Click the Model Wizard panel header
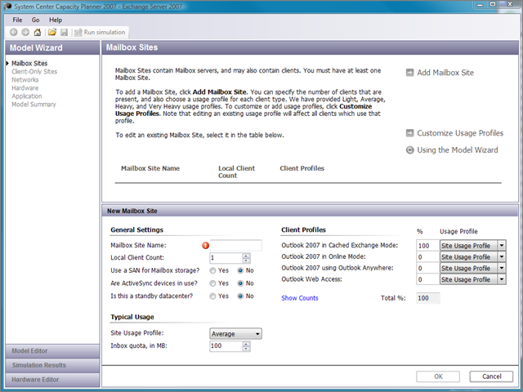Screen dimensions: 523x392 (x=52, y=47)
